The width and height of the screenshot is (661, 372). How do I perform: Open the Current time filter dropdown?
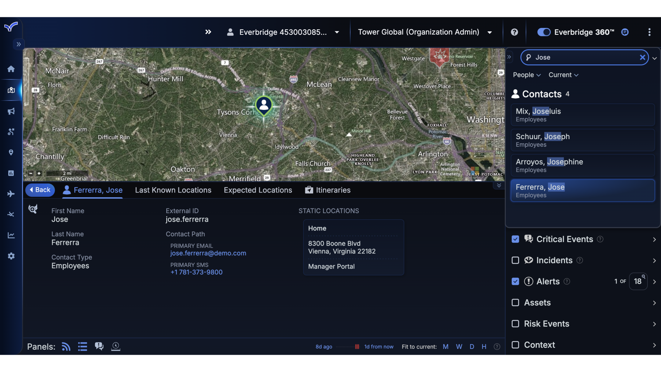564,75
